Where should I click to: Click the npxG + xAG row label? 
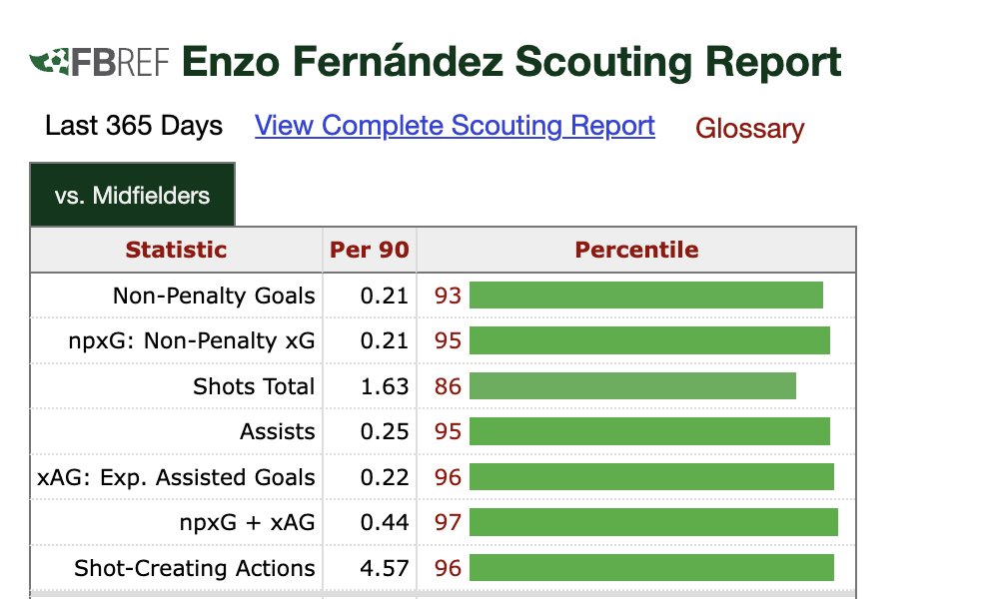pos(247,522)
